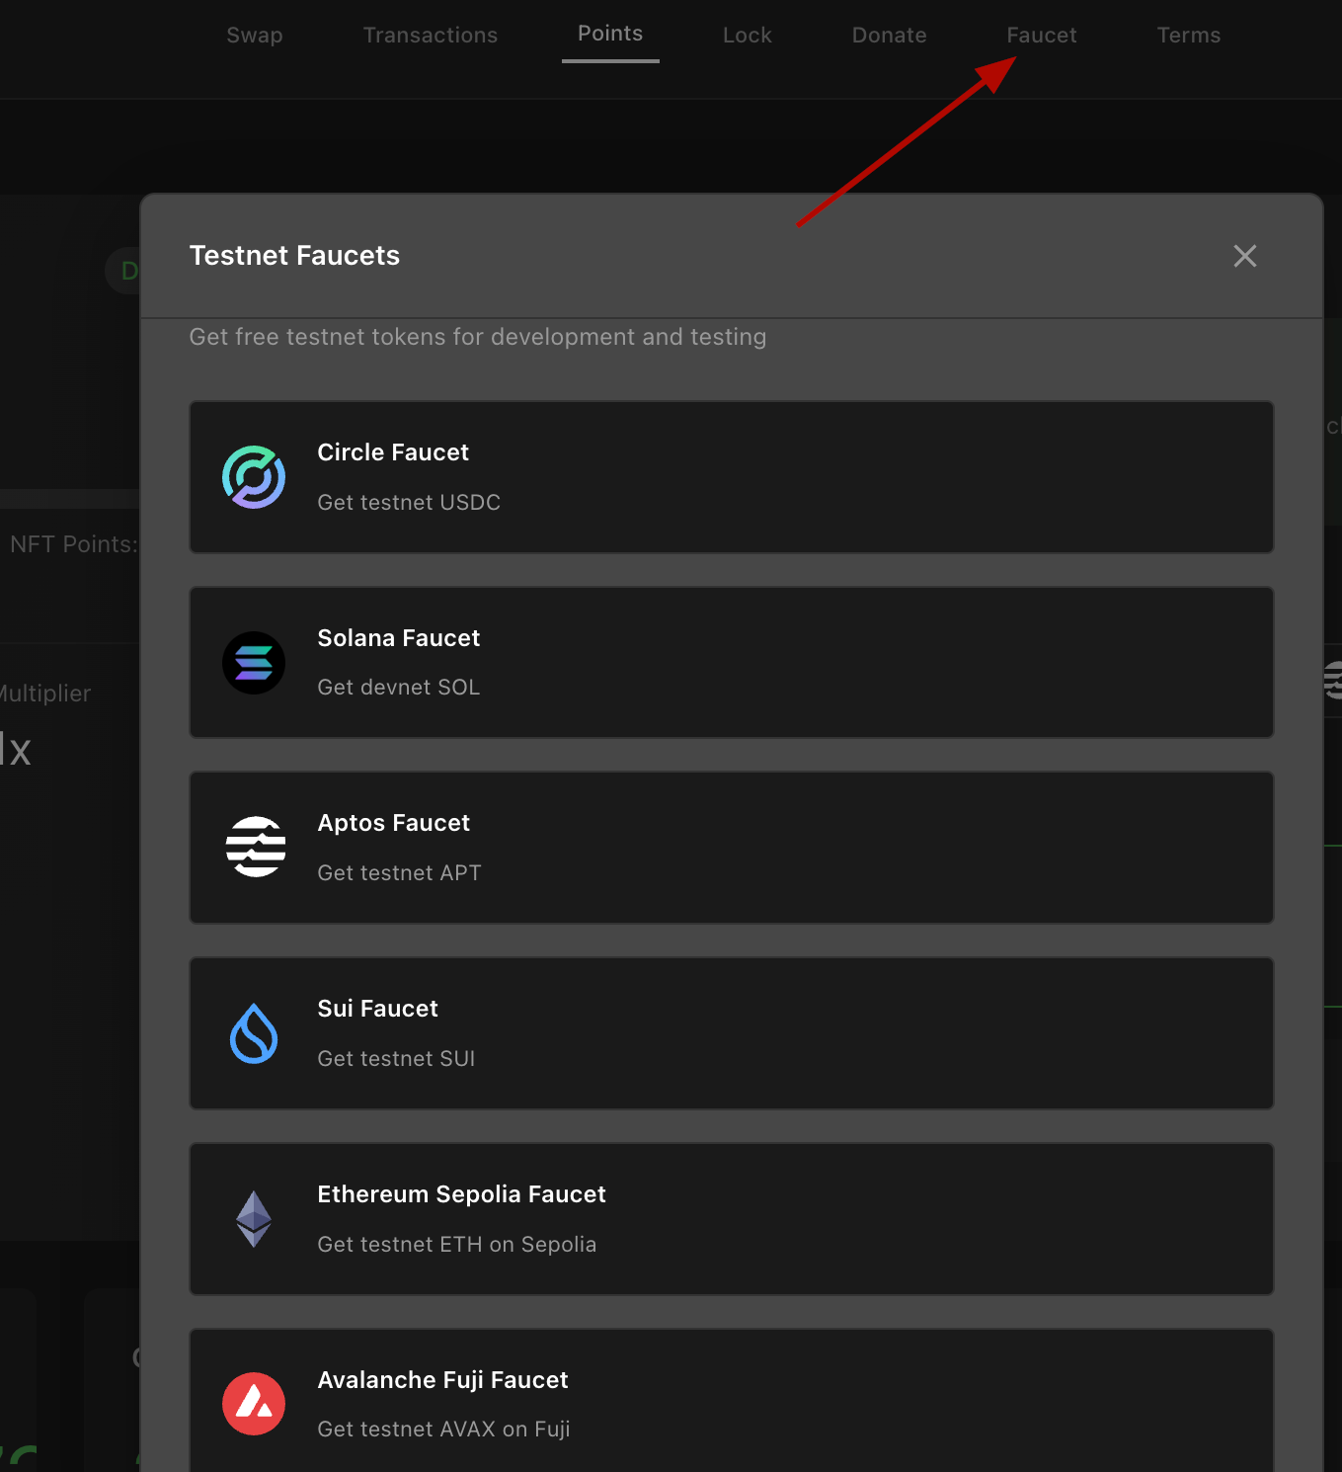Close the Testnet Faucets dialog

(1245, 256)
